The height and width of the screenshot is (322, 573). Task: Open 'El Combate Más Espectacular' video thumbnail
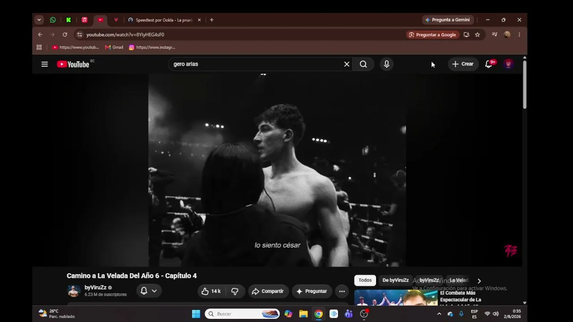point(396,298)
